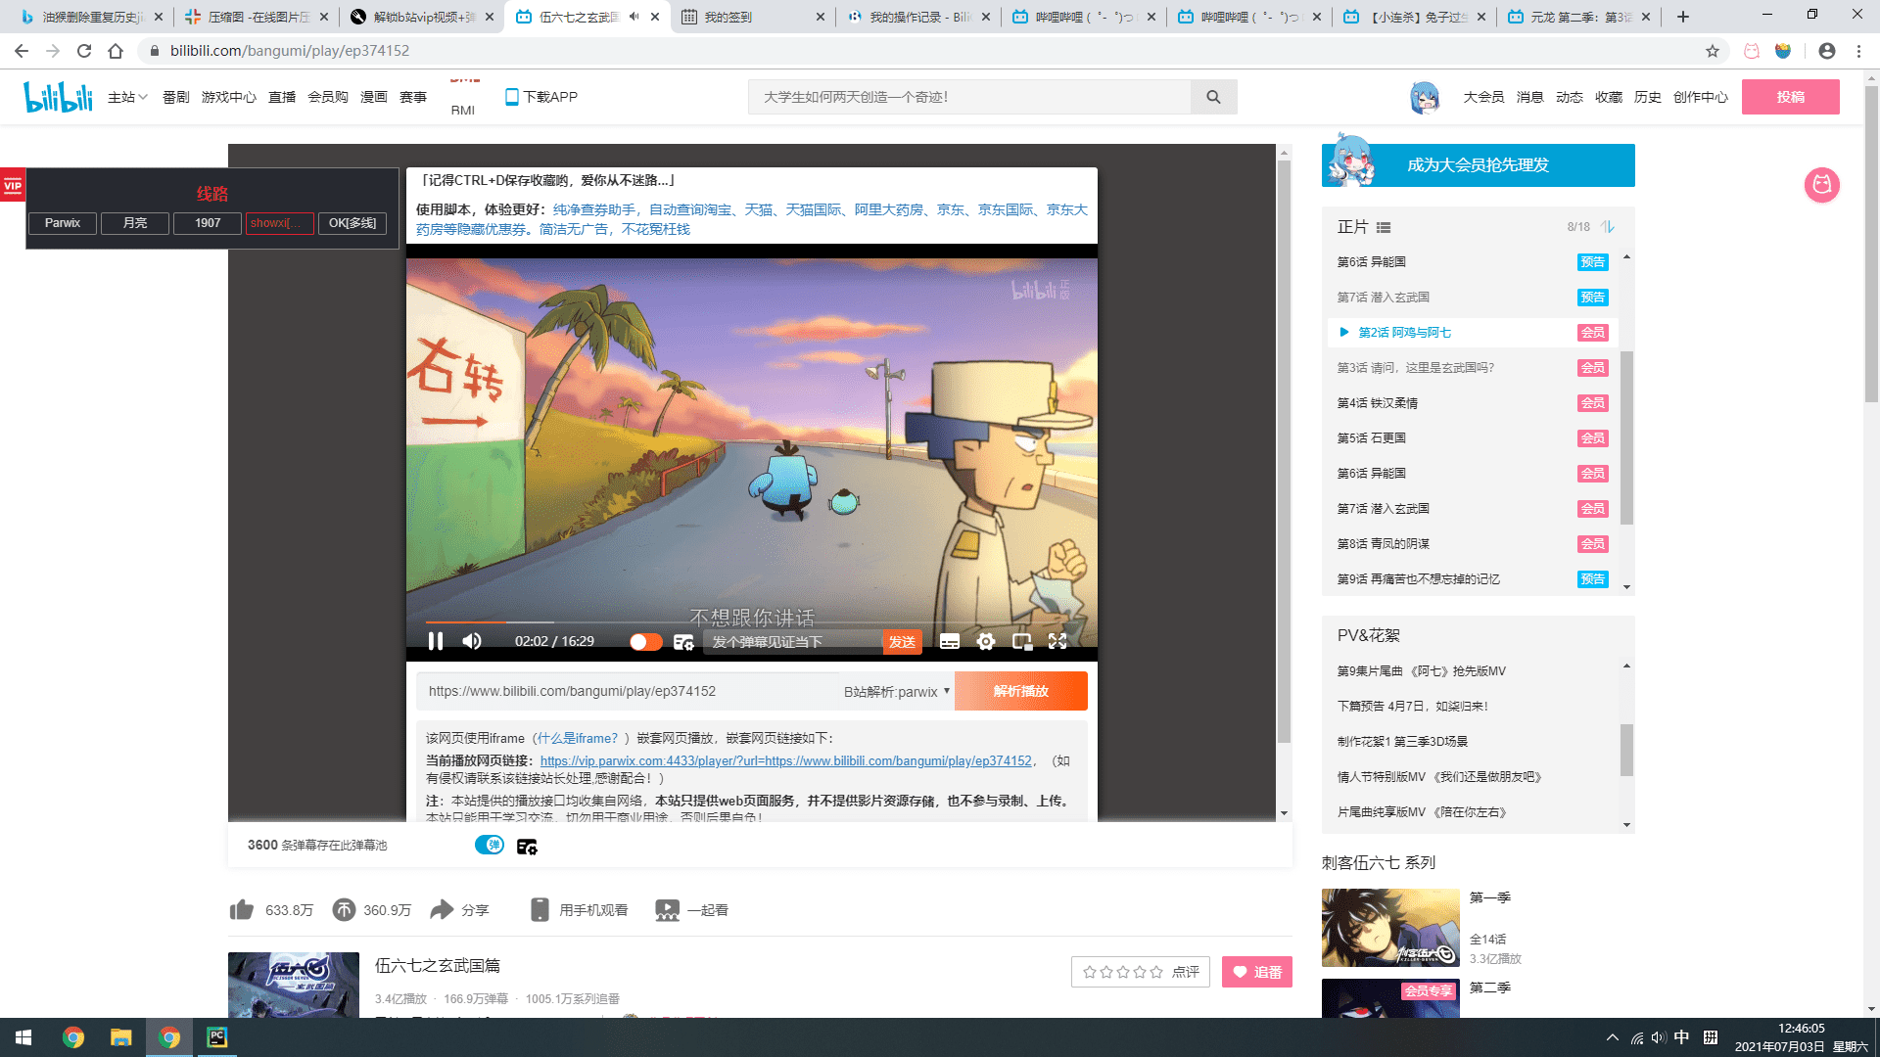Click the 下载APP link
Screen dimensions: 1880x1057
point(541,97)
